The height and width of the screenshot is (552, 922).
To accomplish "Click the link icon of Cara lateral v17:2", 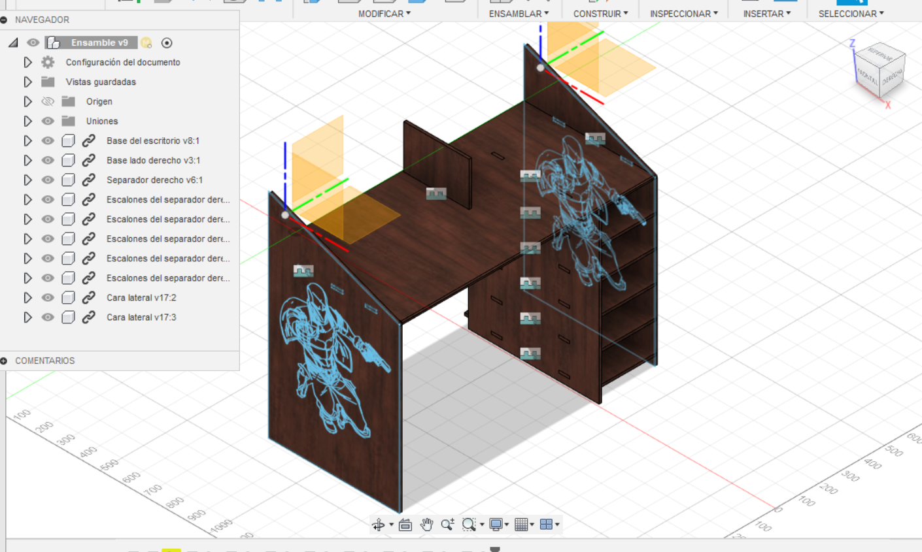I will (x=89, y=297).
